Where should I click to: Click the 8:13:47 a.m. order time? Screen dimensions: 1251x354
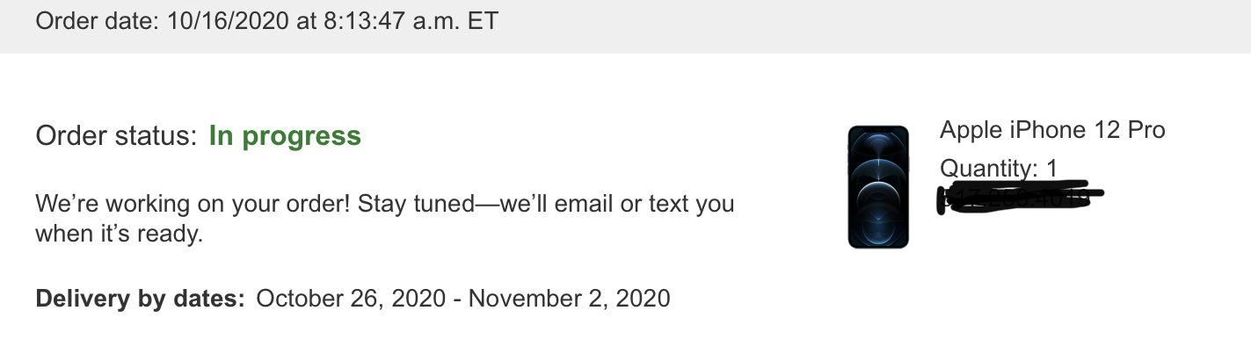click(x=387, y=21)
